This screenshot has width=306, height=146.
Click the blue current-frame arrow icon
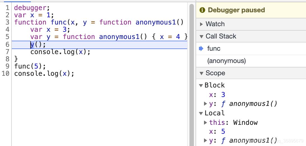pyautogui.click(x=201, y=48)
